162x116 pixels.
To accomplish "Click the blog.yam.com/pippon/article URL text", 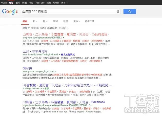I will click(x=42, y=37).
